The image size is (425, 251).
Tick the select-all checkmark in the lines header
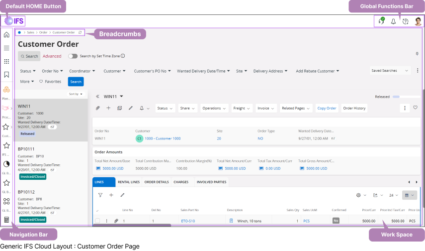pos(97,210)
